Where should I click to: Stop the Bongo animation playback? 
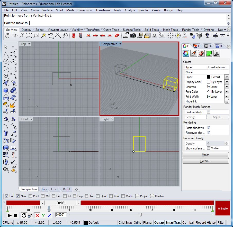tap(16, 215)
